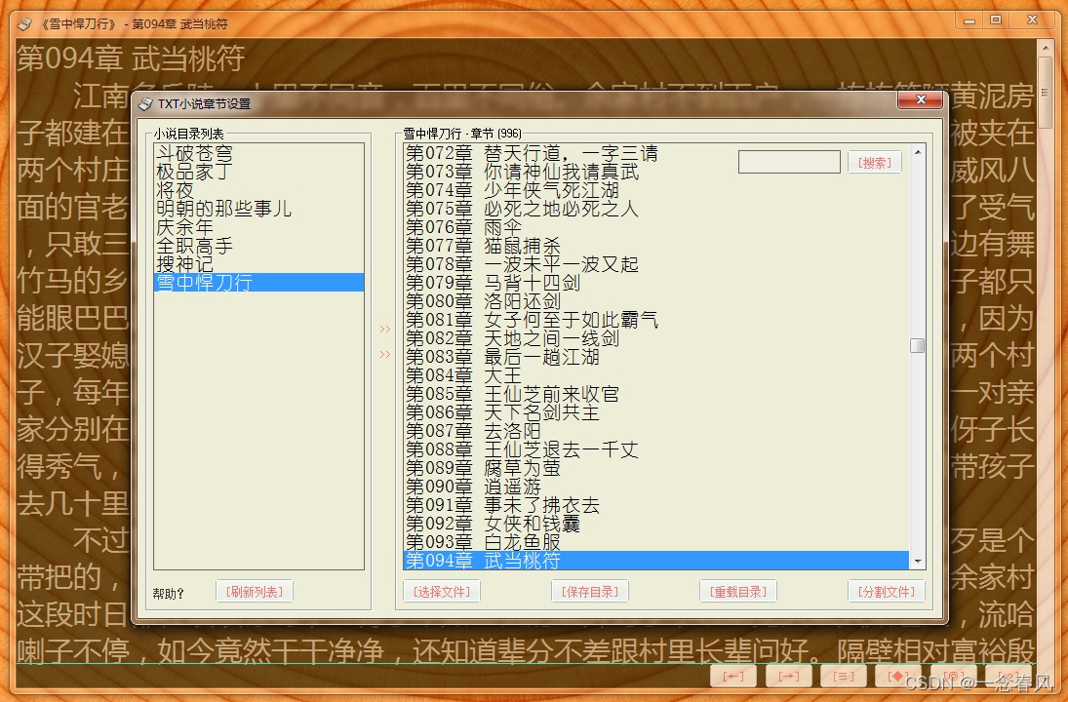Select chapter 第078章 一波未平一波又起
Image resolution: width=1068 pixels, height=702 pixels.
point(656,263)
